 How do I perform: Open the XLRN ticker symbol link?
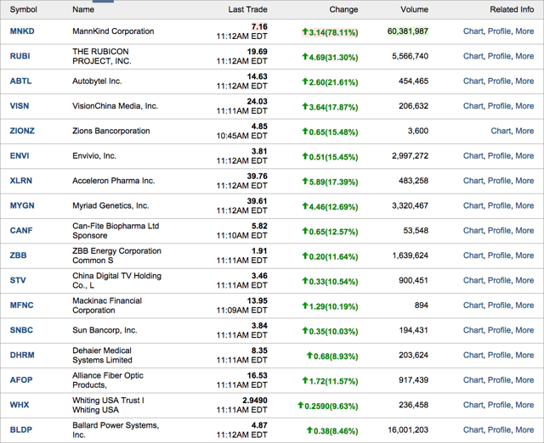(20, 181)
